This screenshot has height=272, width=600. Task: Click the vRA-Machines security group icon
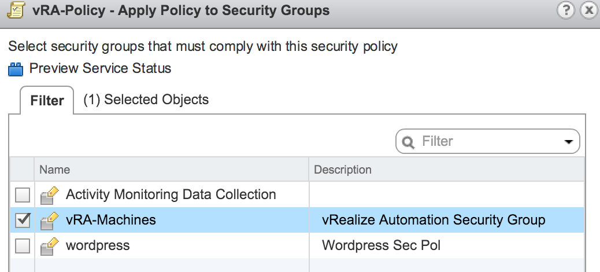50,220
